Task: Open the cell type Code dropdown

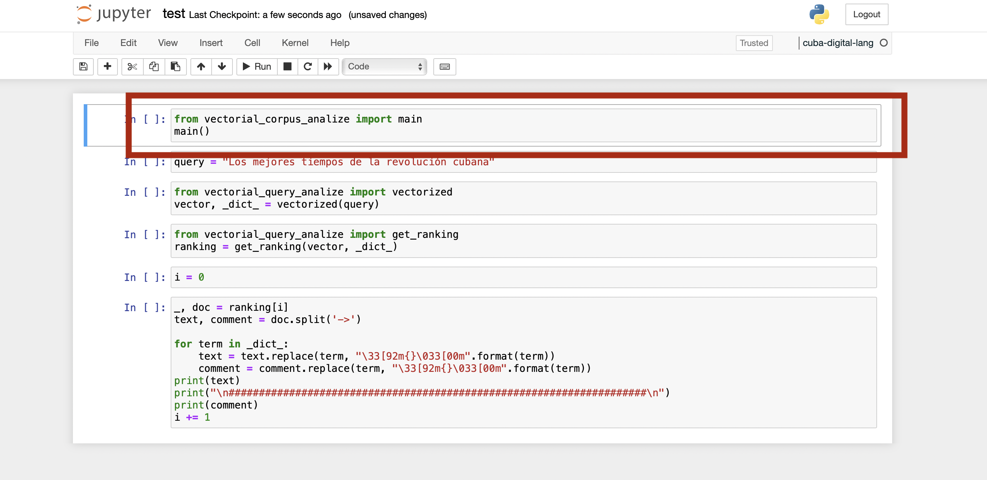Action: (x=384, y=67)
